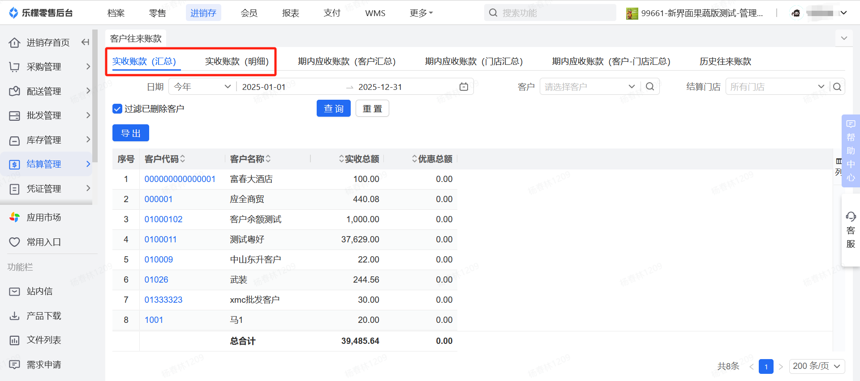Click the 结算门店 search magnifier icon
Image resolution: width=860 pixels, height=381 pixels.
point(837,87)
